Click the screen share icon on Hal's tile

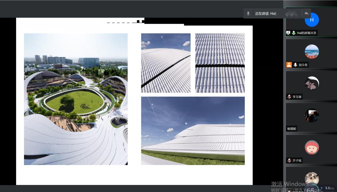point(288,33)
